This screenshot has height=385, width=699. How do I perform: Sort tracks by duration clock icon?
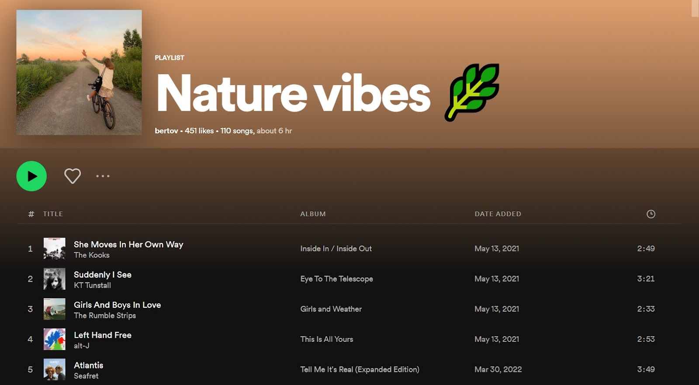(x=651, y=214)
